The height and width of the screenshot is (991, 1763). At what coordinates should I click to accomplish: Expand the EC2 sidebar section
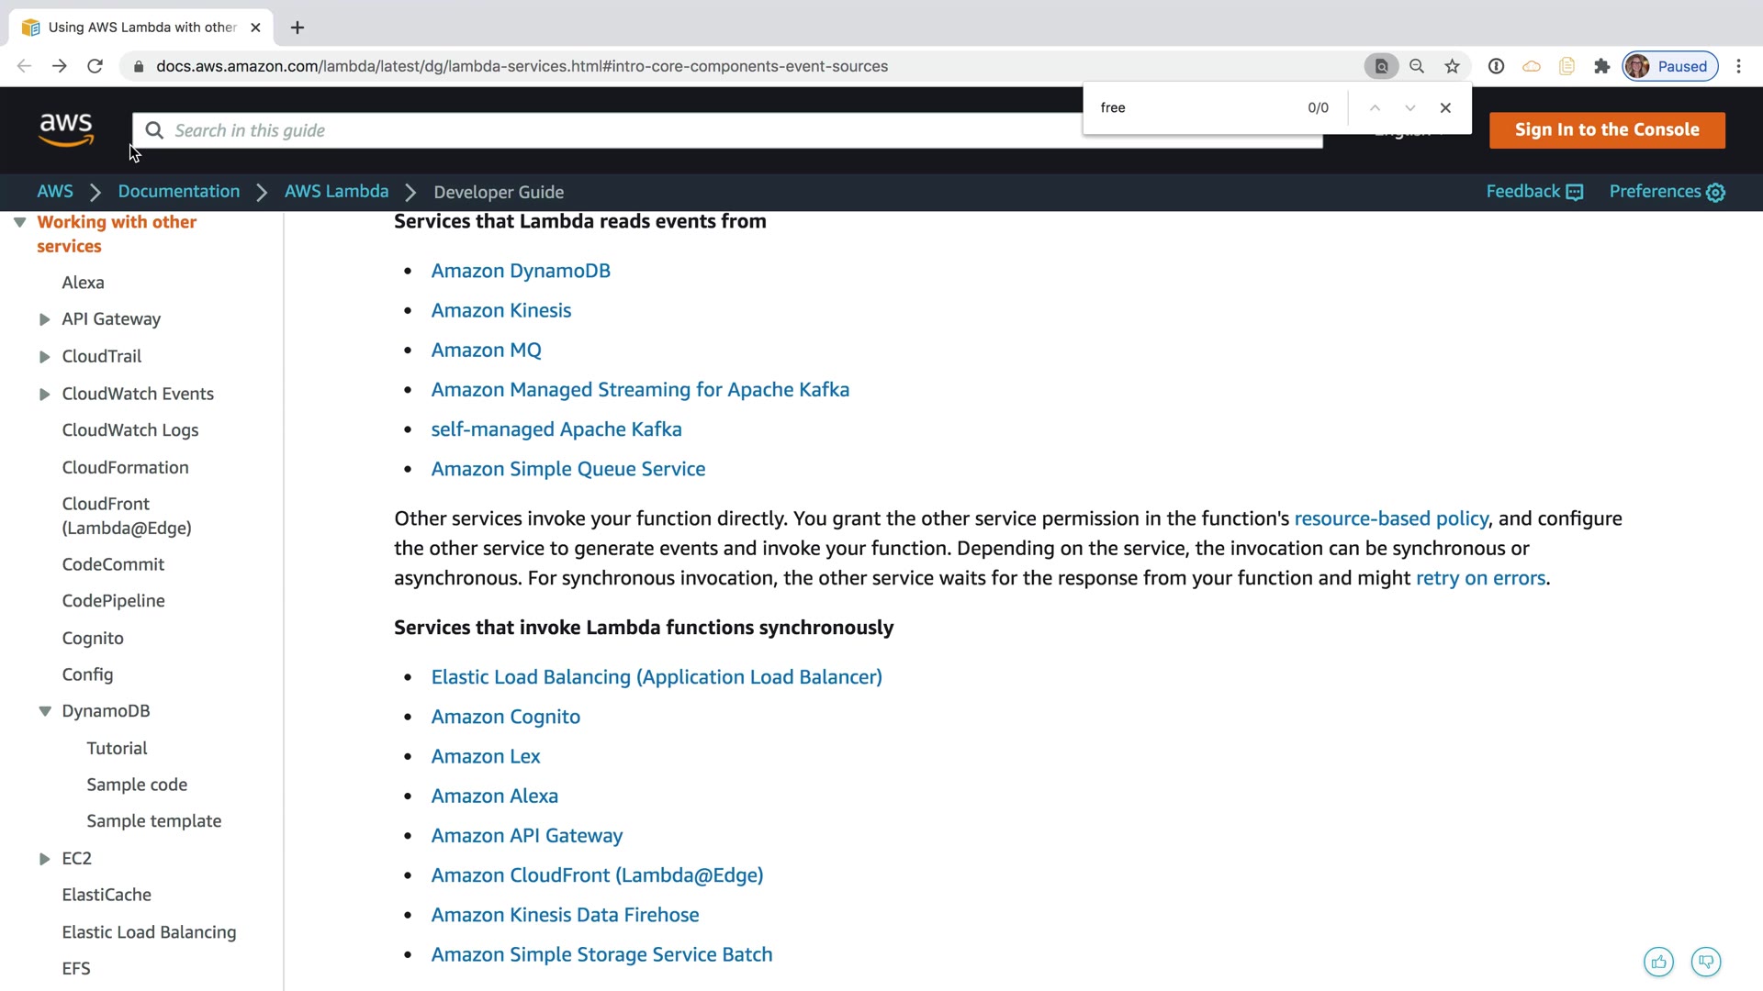click(x=44, y=859)
